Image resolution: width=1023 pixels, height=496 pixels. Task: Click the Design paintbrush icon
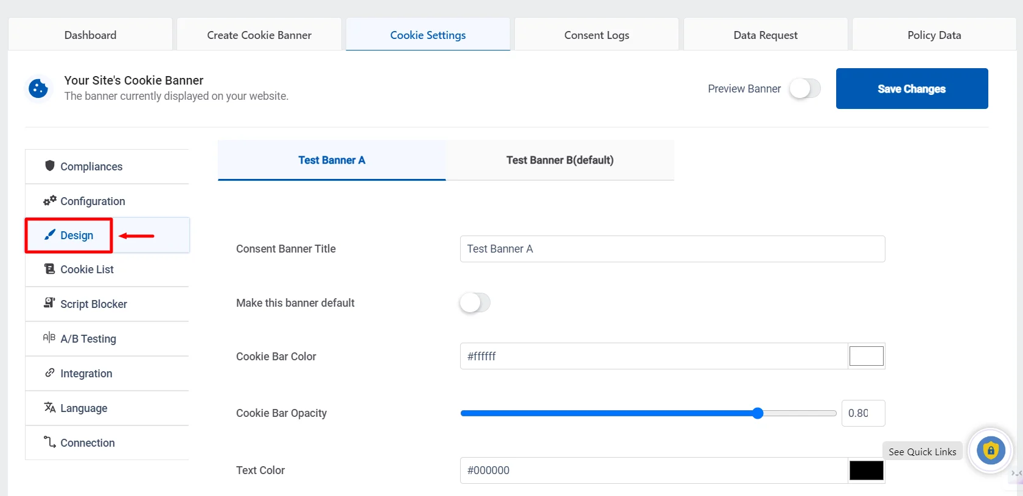(x=50, y=235)
